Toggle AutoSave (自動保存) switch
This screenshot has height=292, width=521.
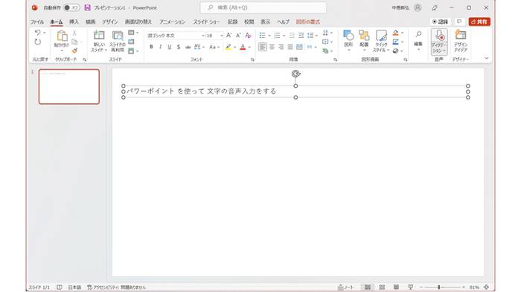point(71,7)
